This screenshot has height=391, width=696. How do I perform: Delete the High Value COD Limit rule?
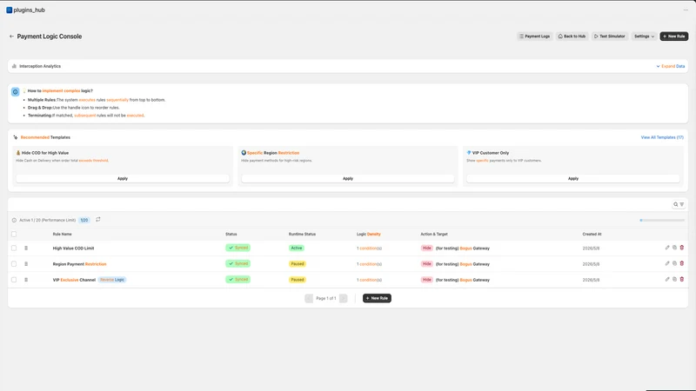(x=682, y=248)
